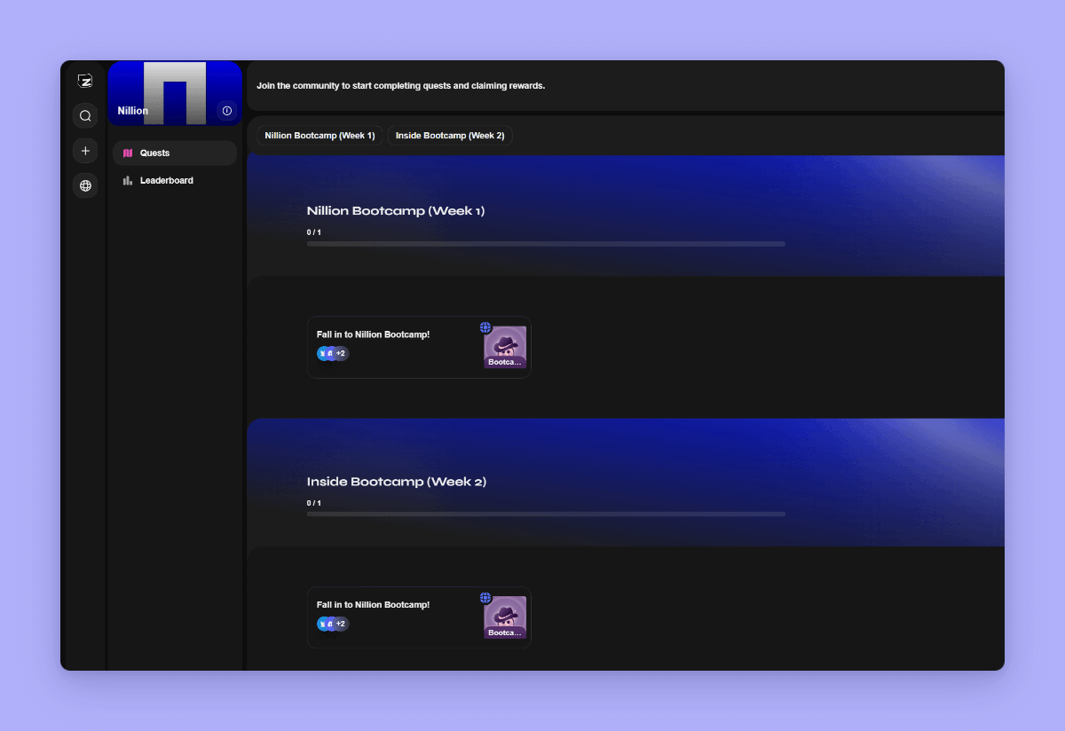Open the globe explore icon in the sidebar

coord(85,185)
